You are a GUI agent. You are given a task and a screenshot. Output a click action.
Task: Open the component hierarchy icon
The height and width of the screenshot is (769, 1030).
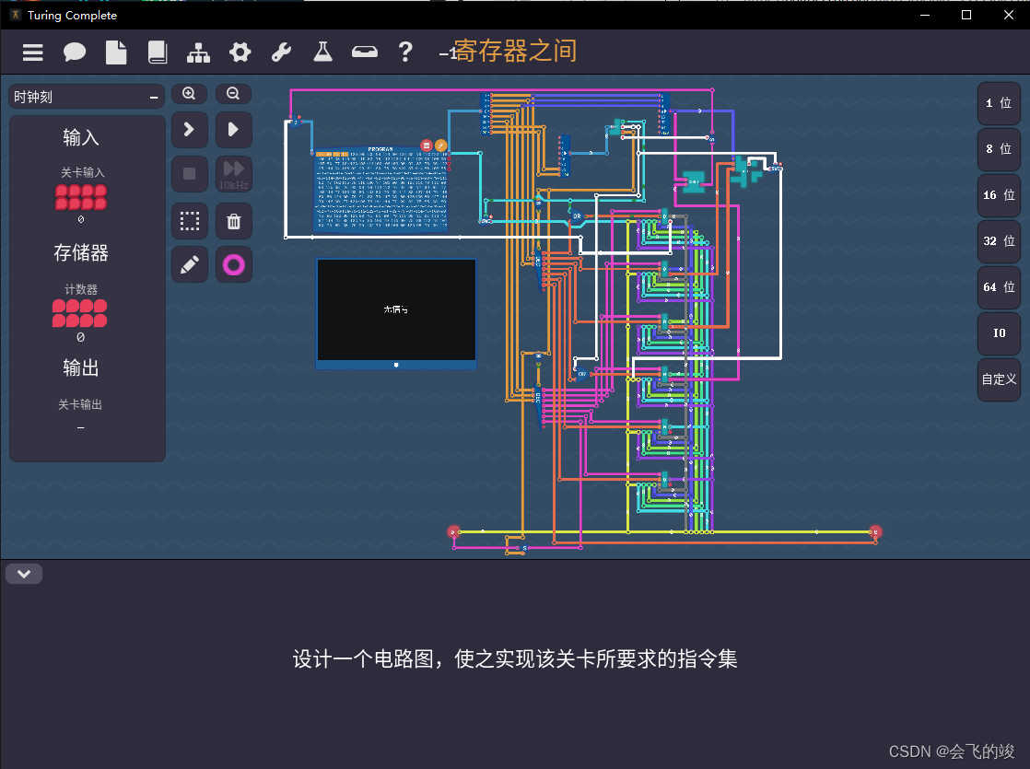(199, 52)
